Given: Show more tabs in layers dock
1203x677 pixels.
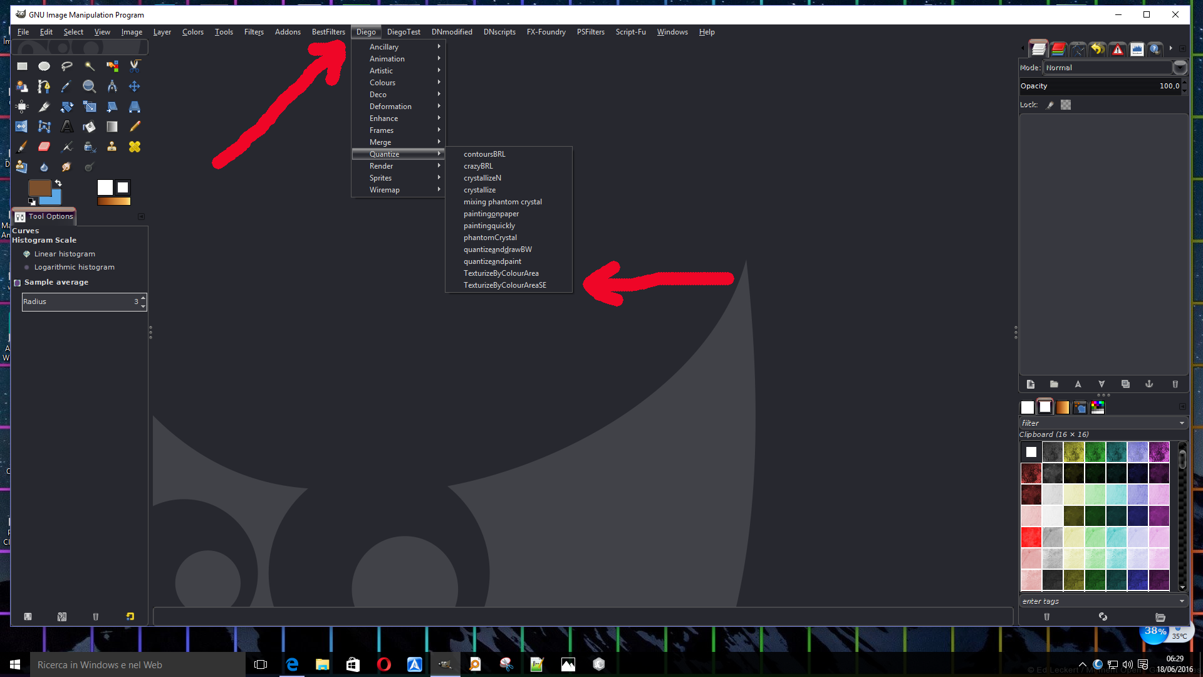Looking at the screenshot, I should click(x=1170, y=48).
